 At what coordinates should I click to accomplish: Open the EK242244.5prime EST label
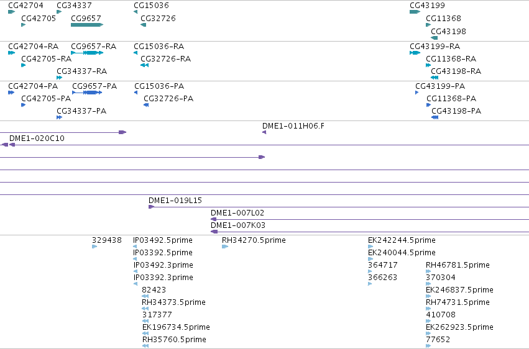click(x=402, y=240)
